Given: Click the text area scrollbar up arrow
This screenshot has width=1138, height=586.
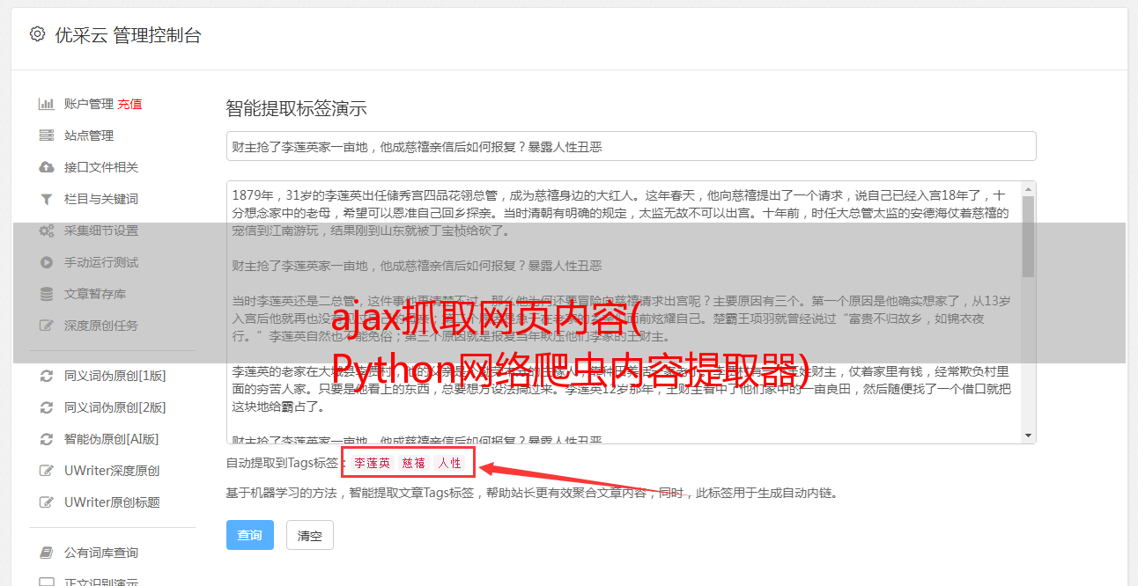Looking at the screenshot, I should click(x=1028, y=189).
